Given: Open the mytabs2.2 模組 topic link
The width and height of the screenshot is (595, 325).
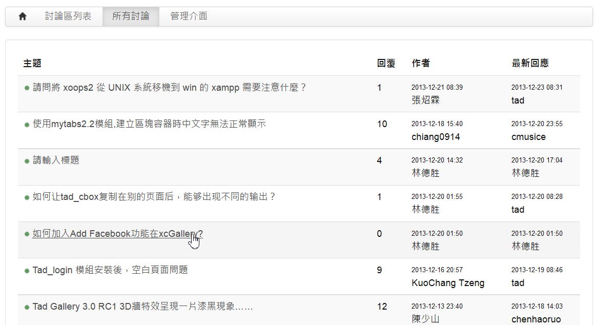Looking at the screenshot, I should (x=149, y=124).
